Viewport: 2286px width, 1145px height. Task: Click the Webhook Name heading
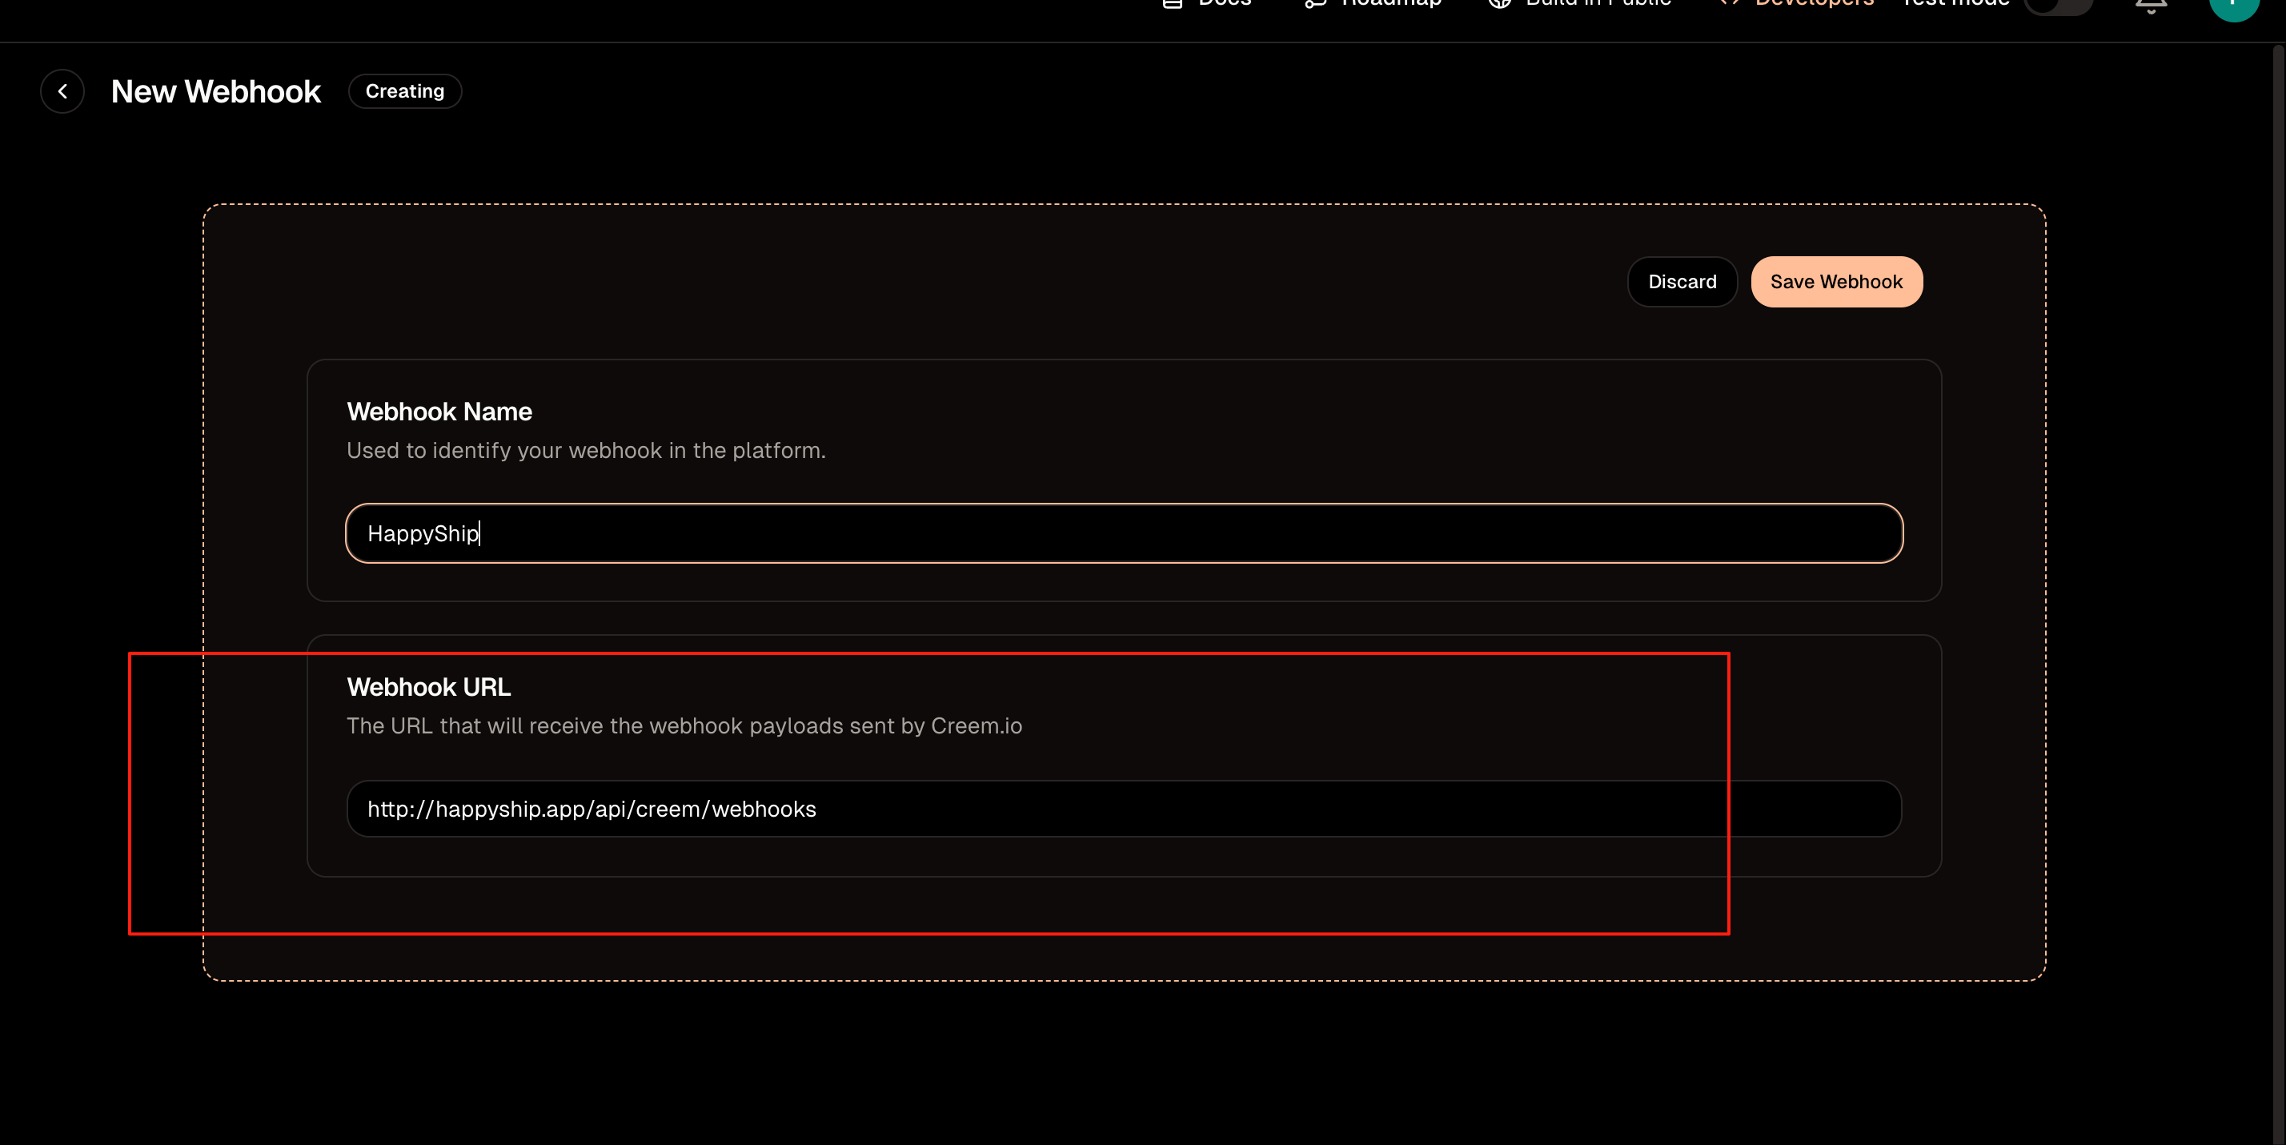pyautogui.click(x=439, y=412)
